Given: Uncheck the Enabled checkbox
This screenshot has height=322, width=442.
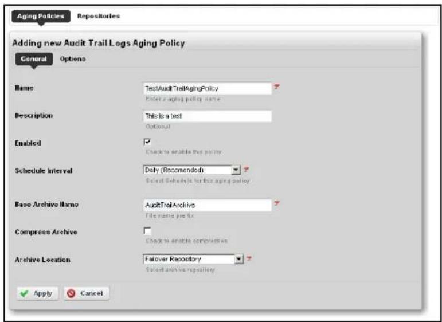Looking at the screenshot, I should (x=147, y=142).
